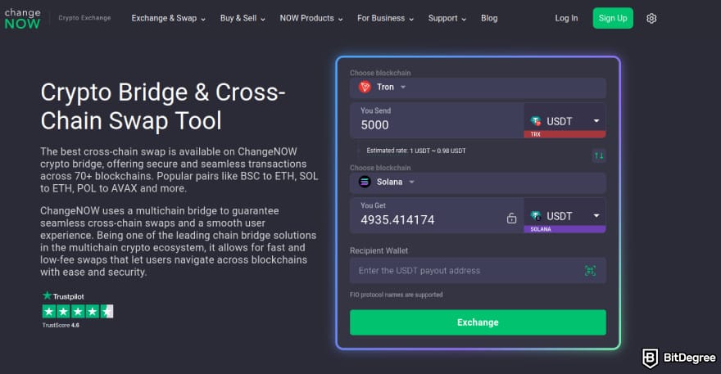Toggle the fixed-rate lock icon
Viewport: 721px width, 374px height.
[511, 219]
